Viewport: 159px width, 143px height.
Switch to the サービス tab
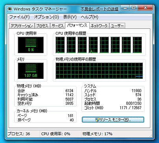57,26
